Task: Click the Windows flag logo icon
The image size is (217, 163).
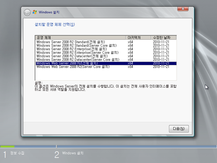Action: coord(35,12)
